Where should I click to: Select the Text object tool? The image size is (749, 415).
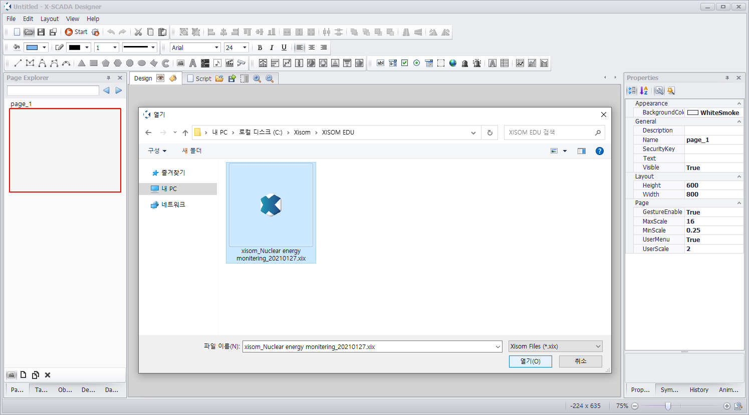(193, 63)
